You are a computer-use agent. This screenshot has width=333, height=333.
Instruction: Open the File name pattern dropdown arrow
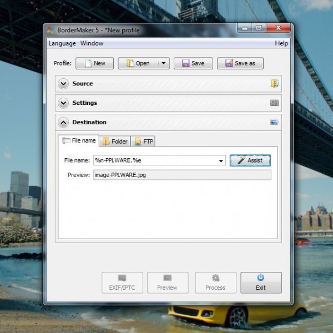coord(221,161)
